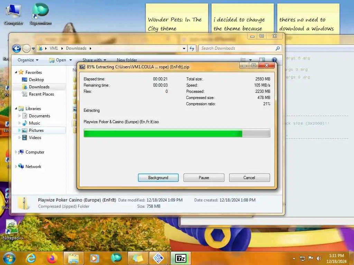Show hidden tray icons arrow
The height and width of the screenshot is (265, 354).
point(294,258)
